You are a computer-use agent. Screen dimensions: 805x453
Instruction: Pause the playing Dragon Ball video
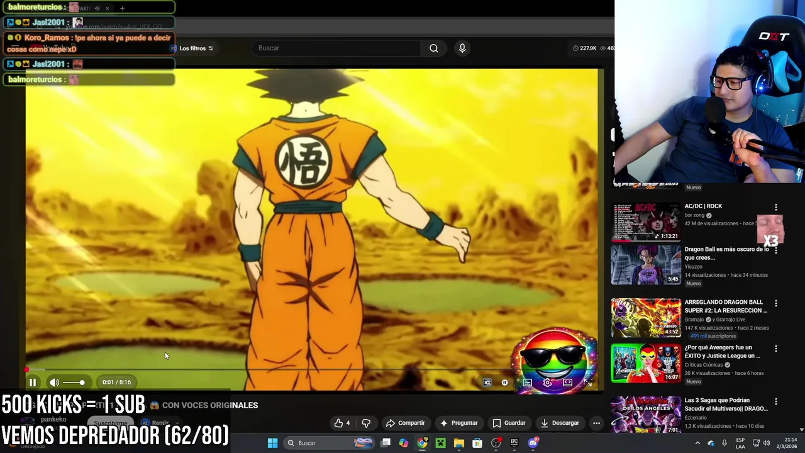pos(33,382)
